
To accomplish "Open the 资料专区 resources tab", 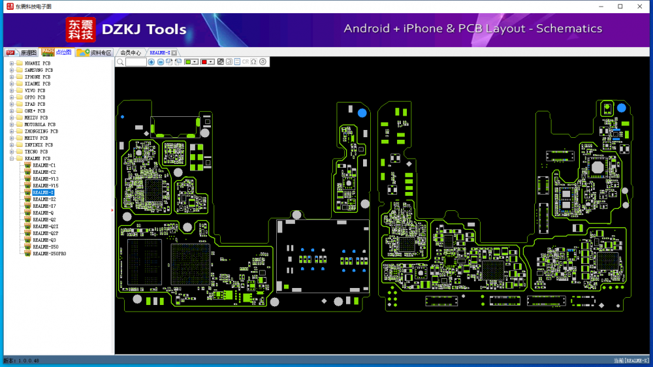I will [95, 52].
